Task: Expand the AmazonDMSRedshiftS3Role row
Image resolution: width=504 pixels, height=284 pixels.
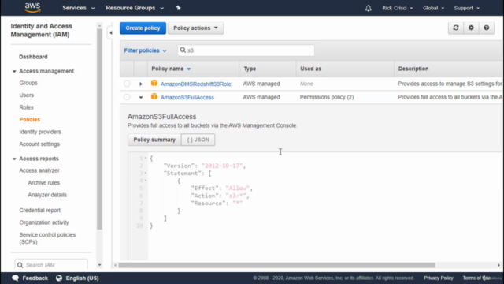Action: tap(140, 84)
